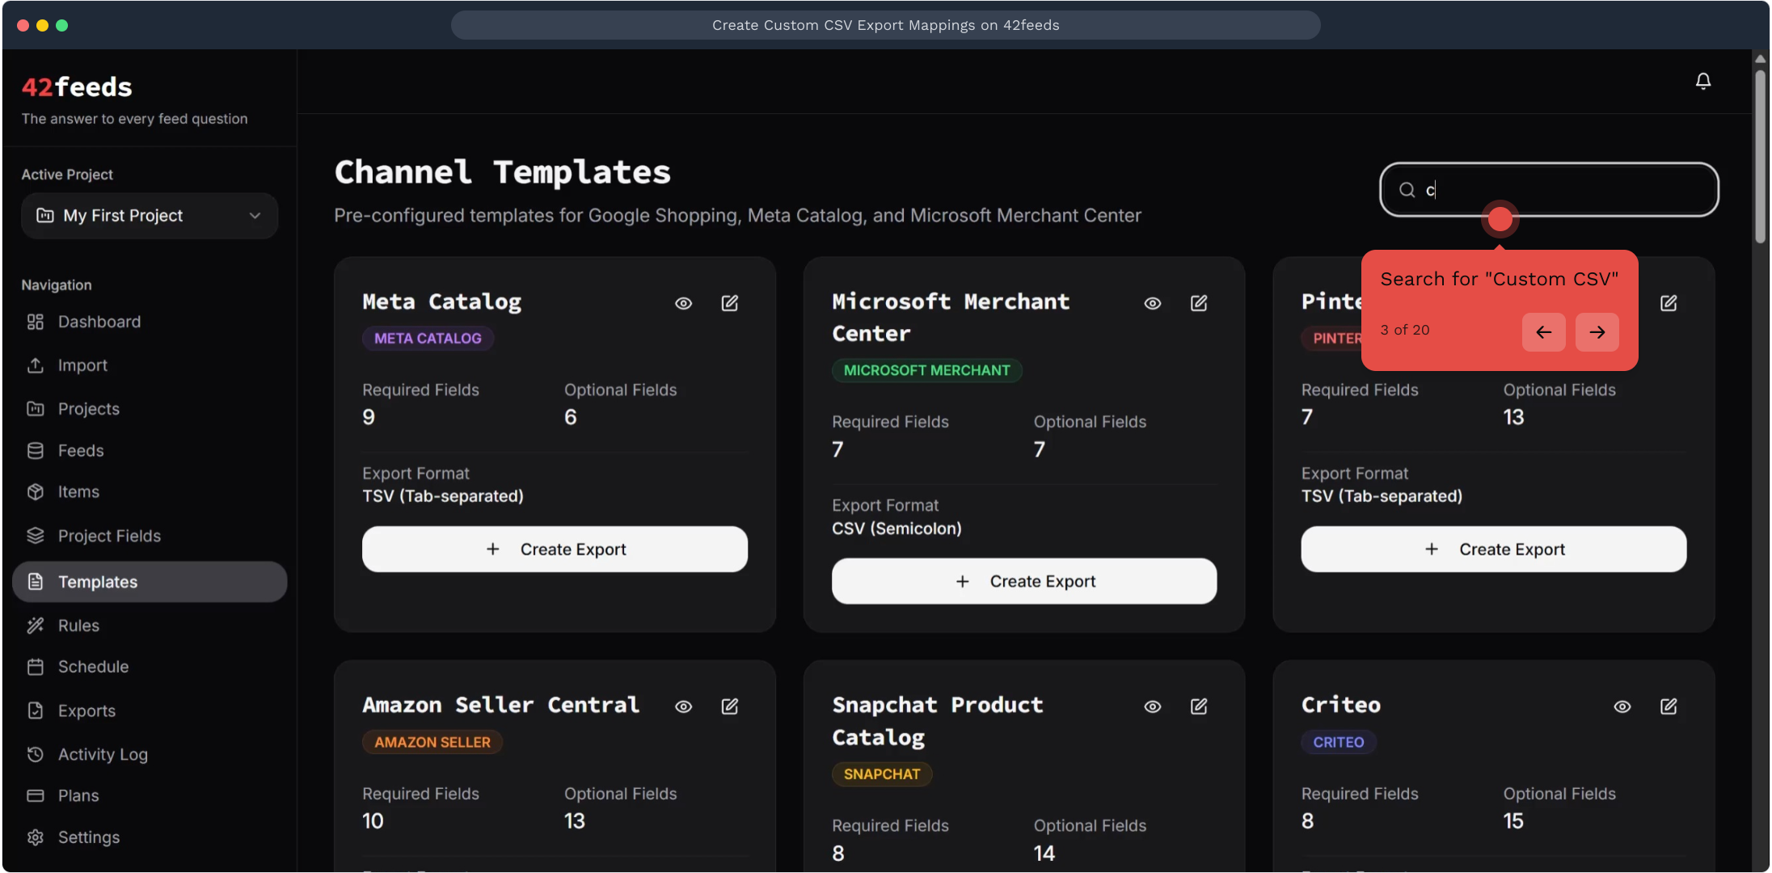Go to next tutorial step arrow

click(1597, 332)
